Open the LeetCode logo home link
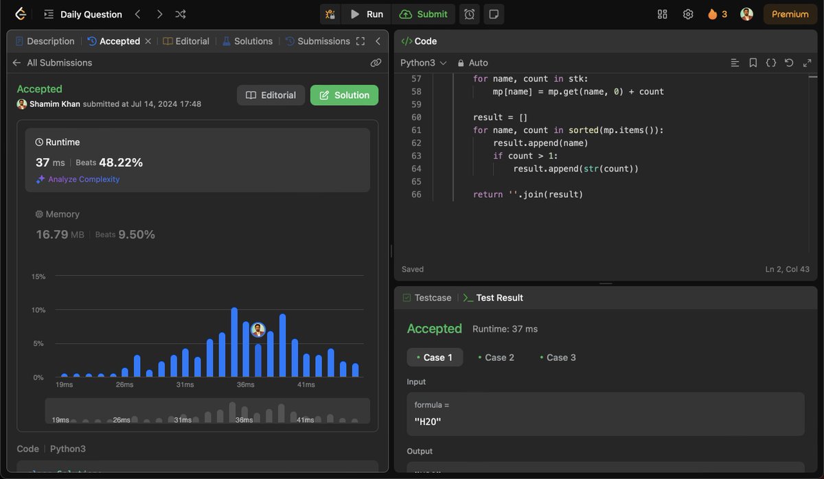824x479 pixels. [x=21, y=14]
